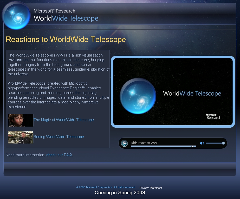Click the paragraph starting 'The WorldWide Telescope (WWT)'
Image resolution: width=240 pixels, height=199 pixels.
click(59, 65)
